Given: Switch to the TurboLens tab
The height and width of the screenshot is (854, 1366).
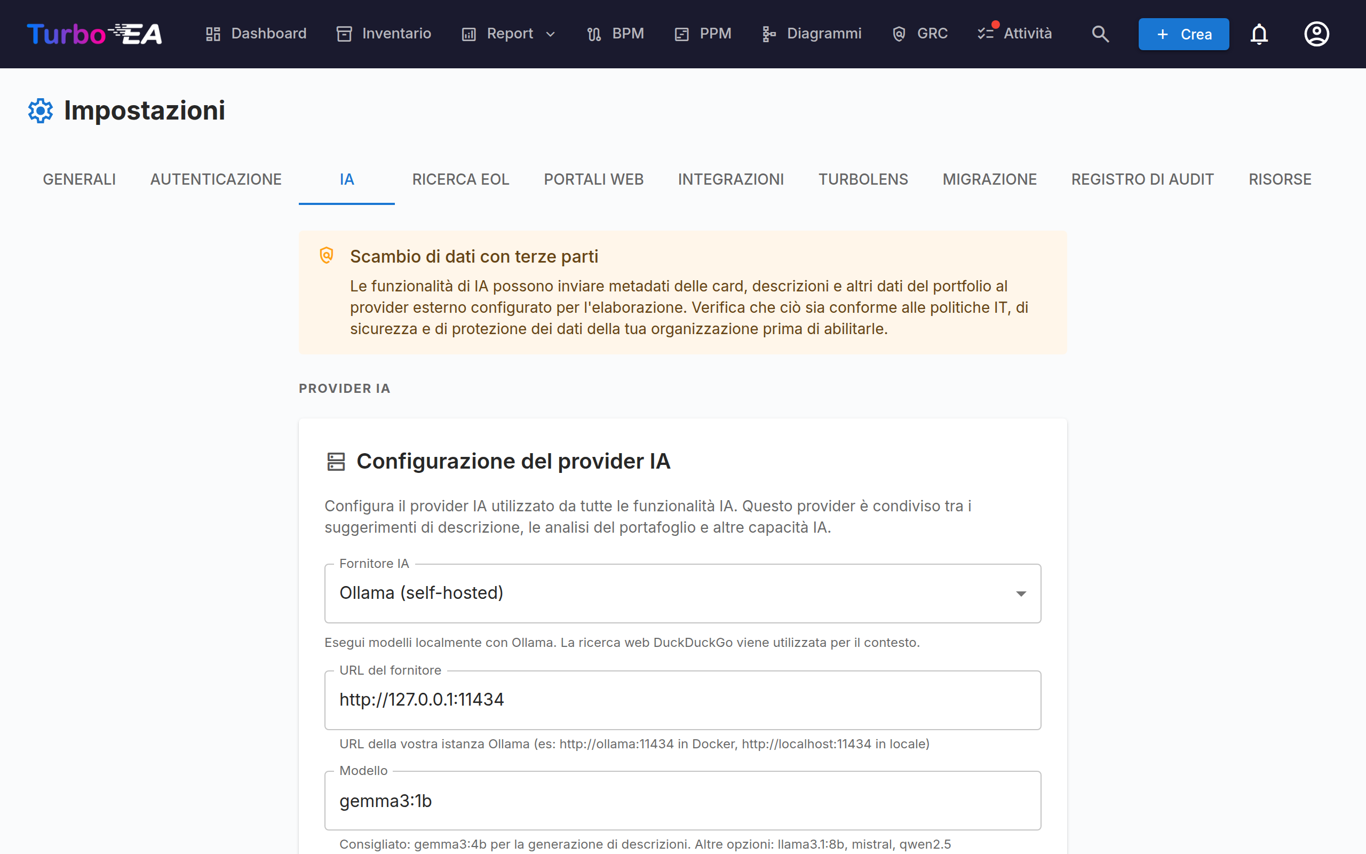Looking at the screenshot, I should tap(863, 180).
